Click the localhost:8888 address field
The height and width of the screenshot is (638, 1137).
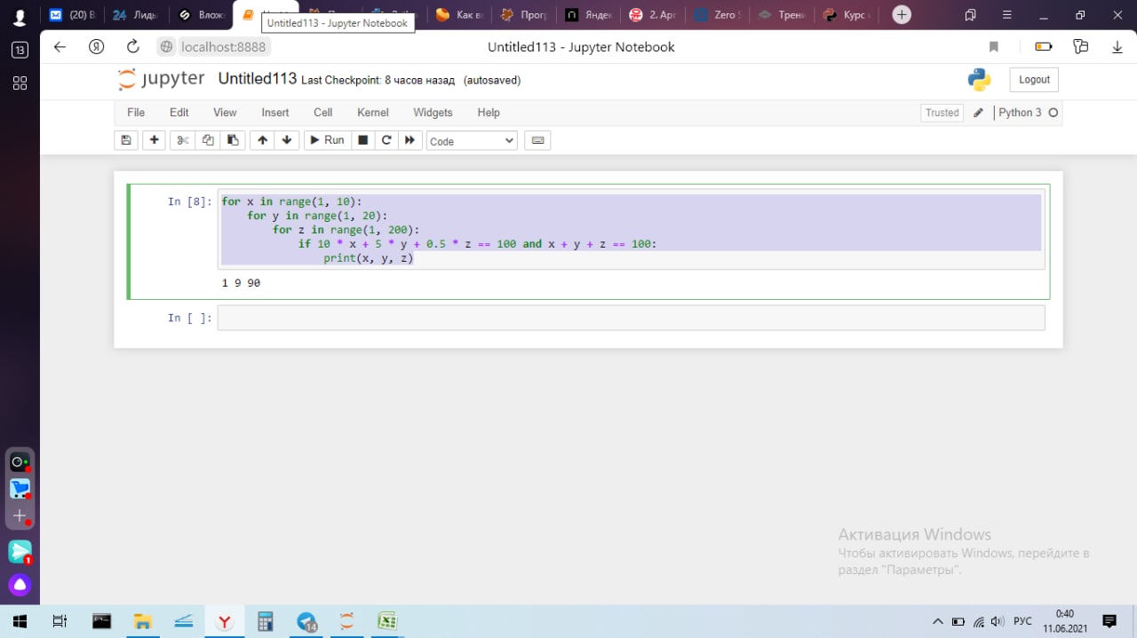pos(223,47)
